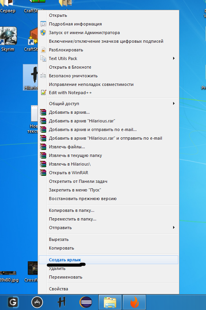Click WinRAR icon beside Извлечь в текущую папку
This screenshot has height=310, width=206.
pyautogui.click(x=43, y=155)
